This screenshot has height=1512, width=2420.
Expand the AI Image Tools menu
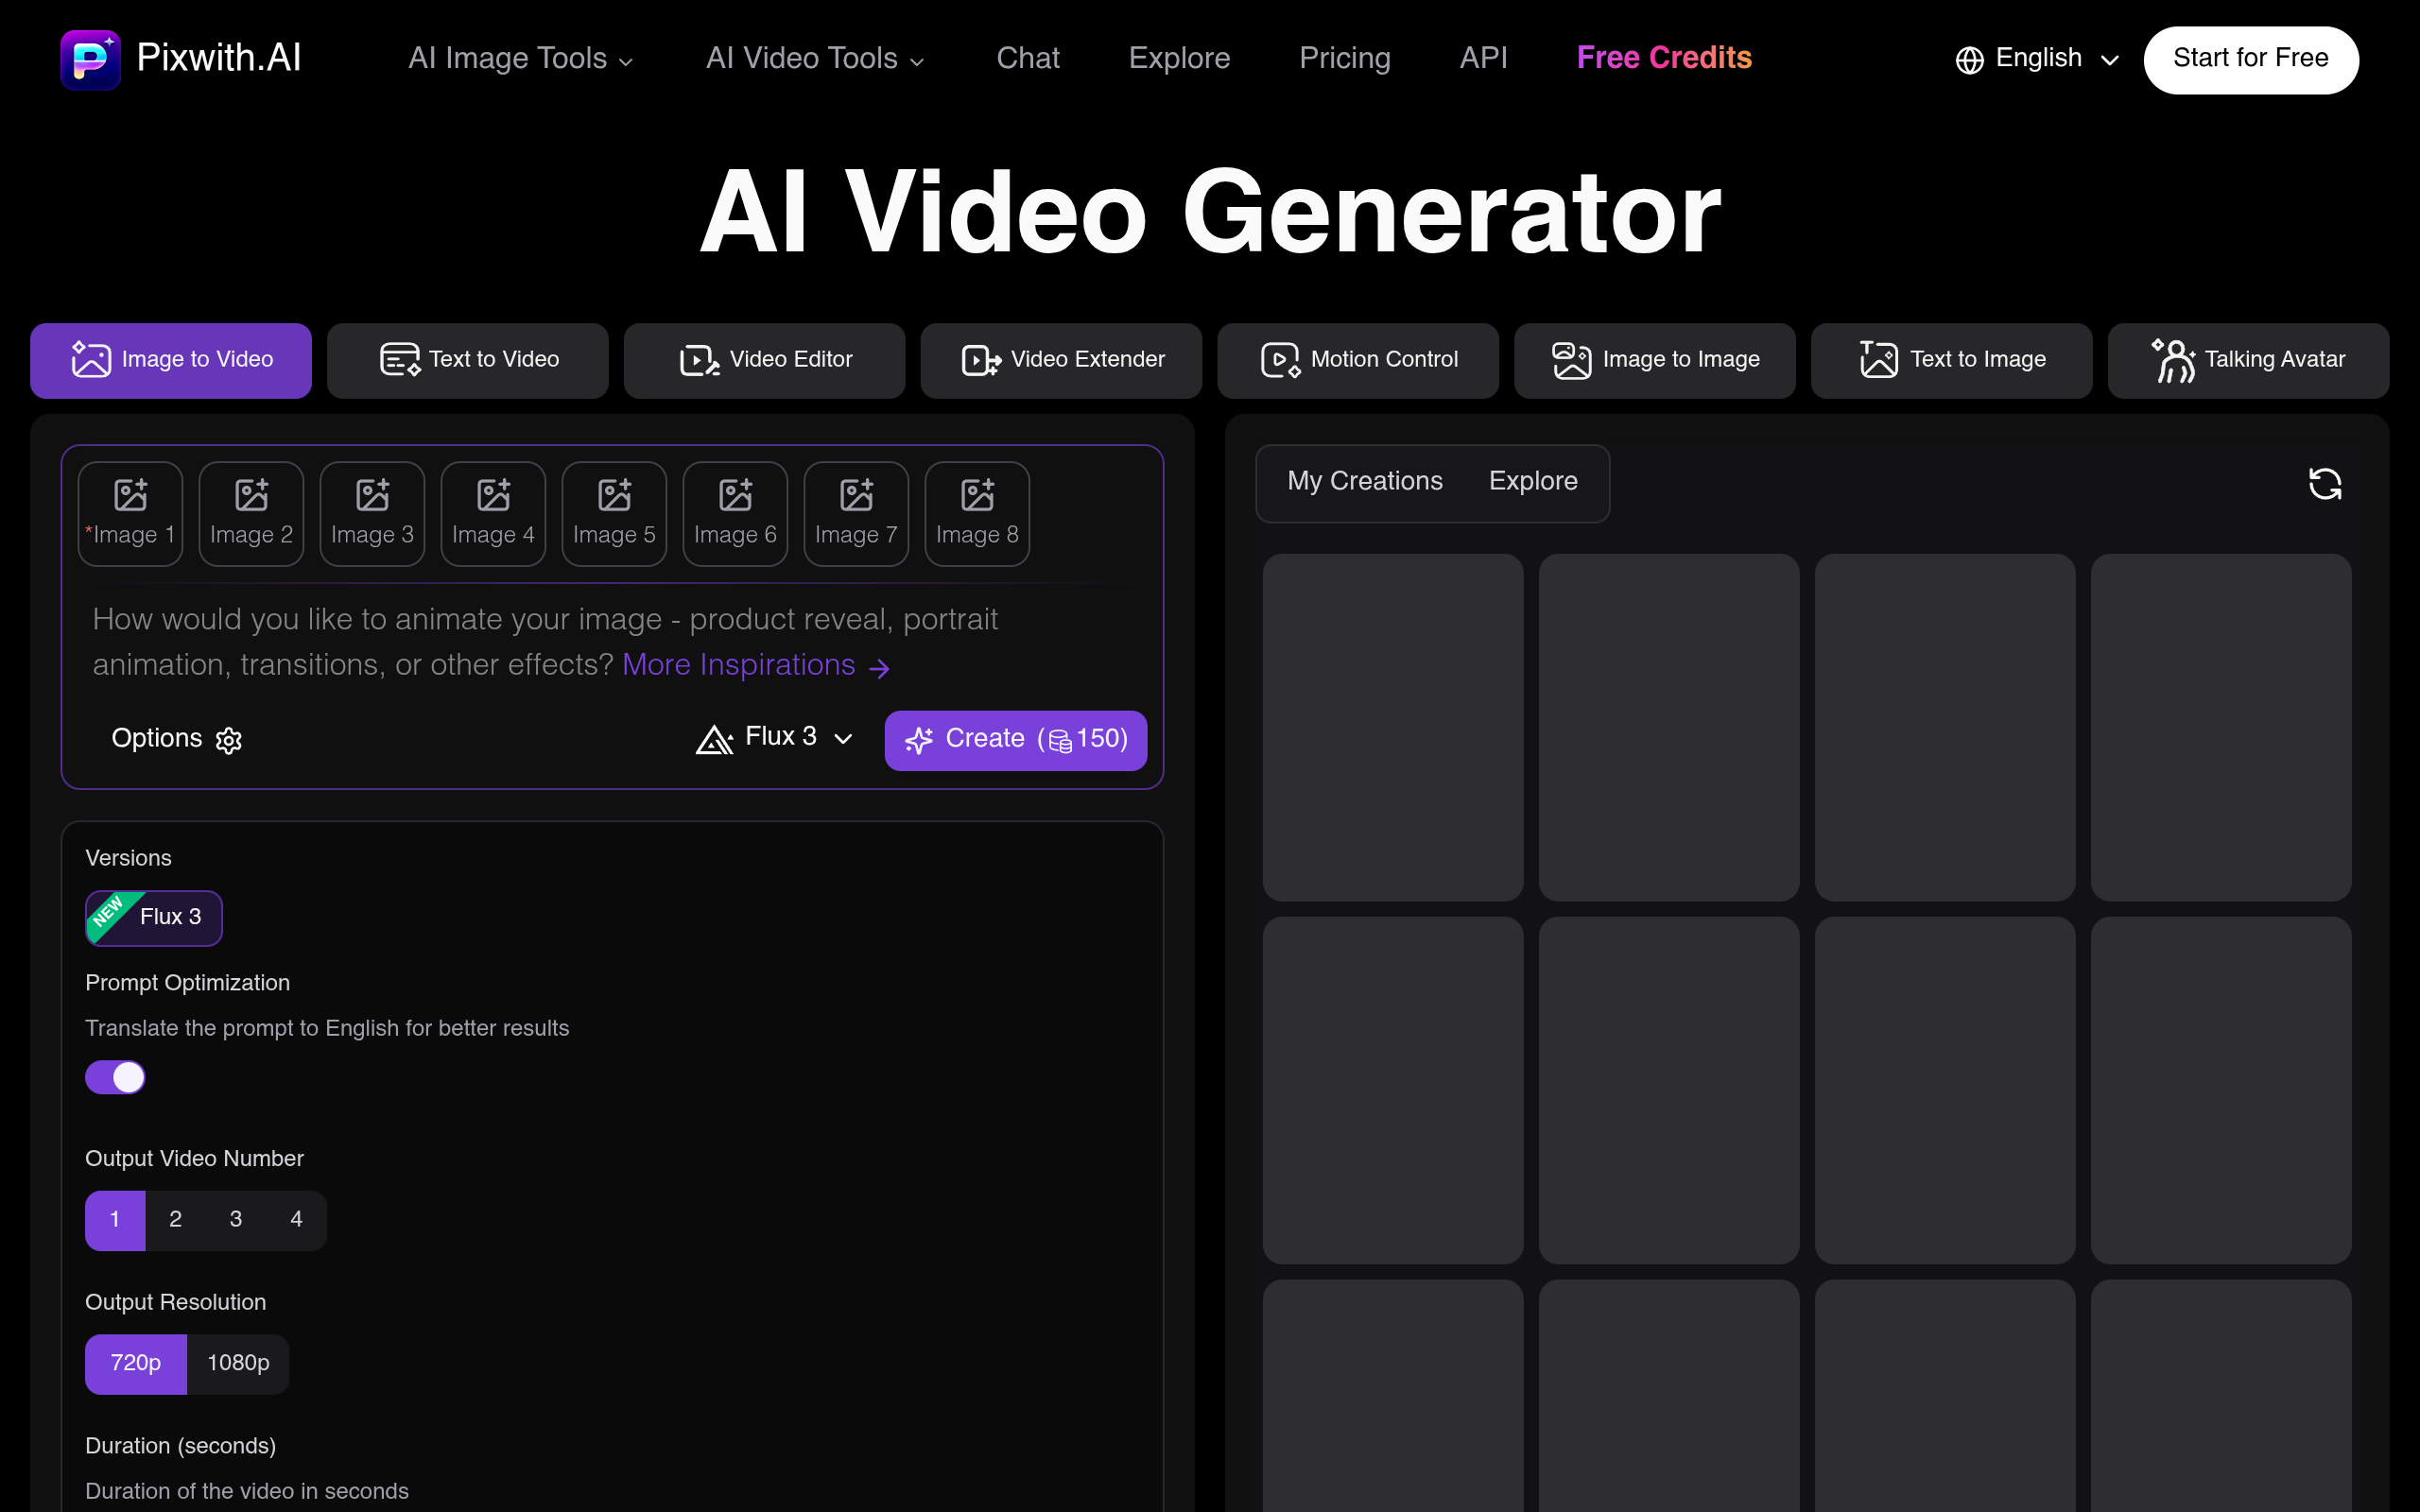tap(520, 59)
